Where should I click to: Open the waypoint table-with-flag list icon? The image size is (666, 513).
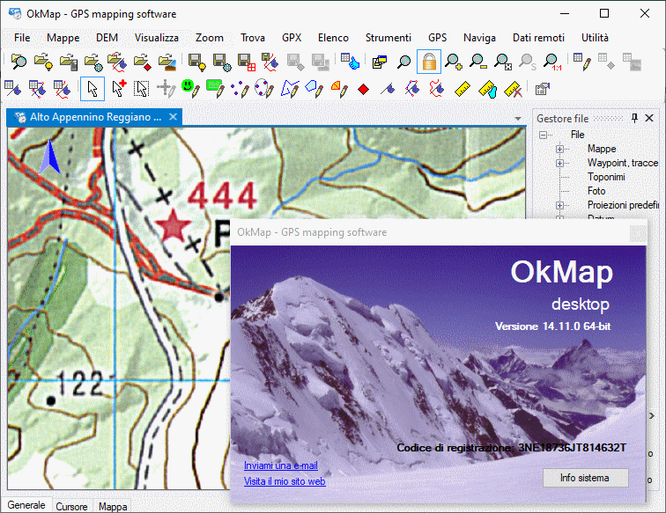(12, 89)
